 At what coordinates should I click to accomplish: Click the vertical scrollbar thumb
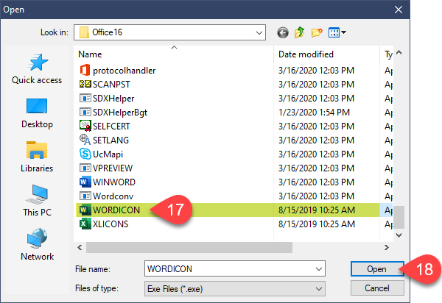[399, 217]
